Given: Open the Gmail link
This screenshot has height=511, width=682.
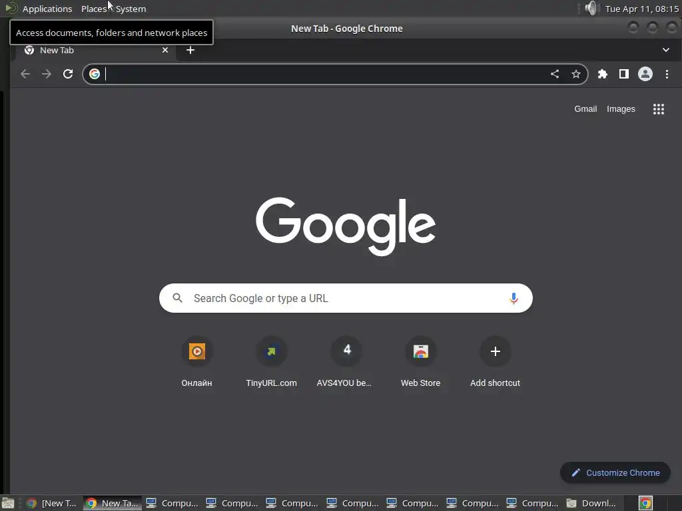Looking at the screenshot, I should pyautogui.click(x=585, y=109).
